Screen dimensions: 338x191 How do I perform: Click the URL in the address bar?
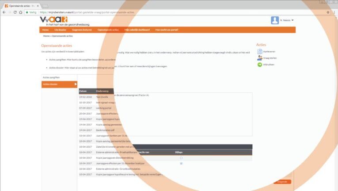point(87,12)
